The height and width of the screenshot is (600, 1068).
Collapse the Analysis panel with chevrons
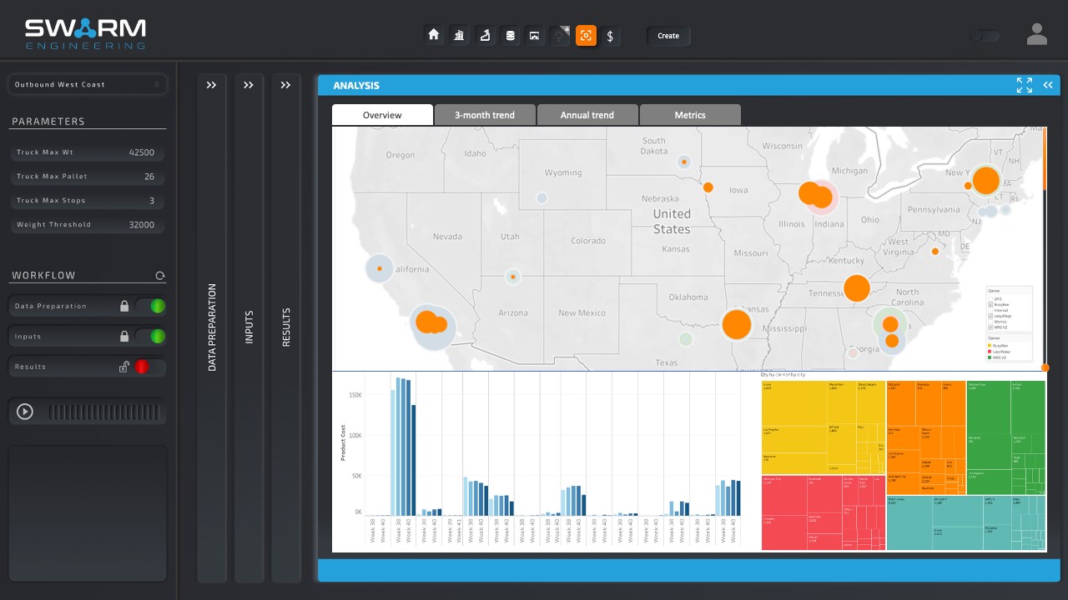tap(1048, 85)
